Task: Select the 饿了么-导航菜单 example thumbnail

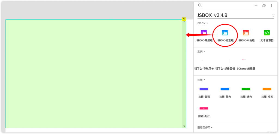Action: coord(204,61)
